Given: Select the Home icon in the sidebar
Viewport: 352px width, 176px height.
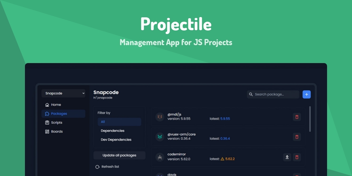Looking at the screenshot, I should pos(47,104).
